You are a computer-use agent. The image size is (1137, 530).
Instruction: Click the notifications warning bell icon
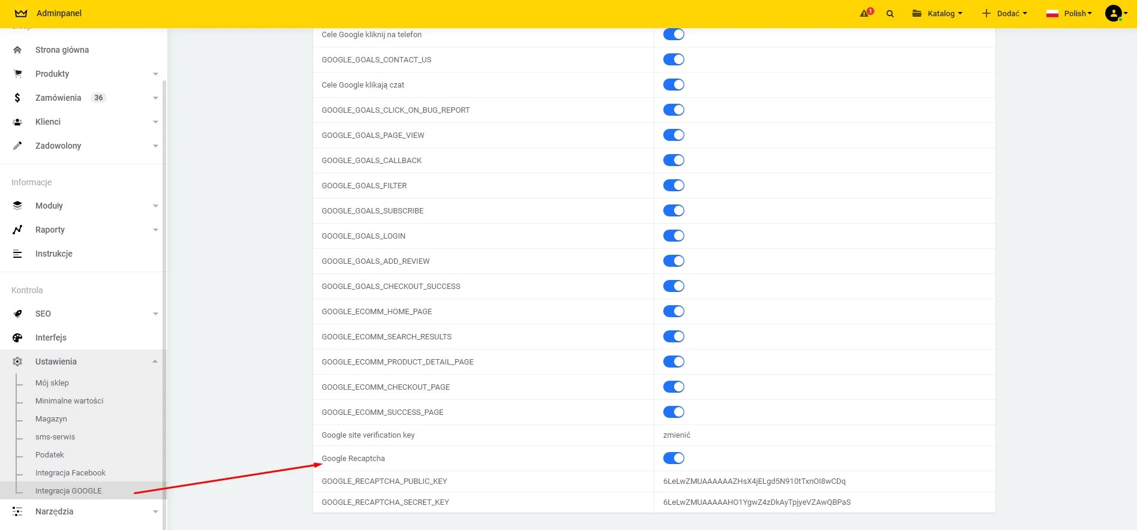(x=866, y=13)
